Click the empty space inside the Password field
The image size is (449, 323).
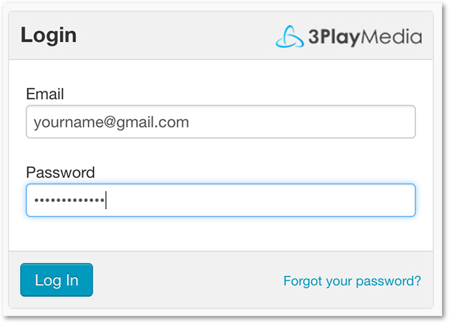point(260,200)
